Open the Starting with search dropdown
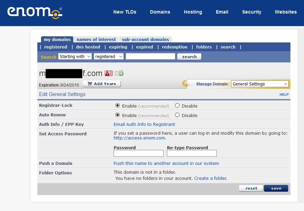 [x=75, y=56]
